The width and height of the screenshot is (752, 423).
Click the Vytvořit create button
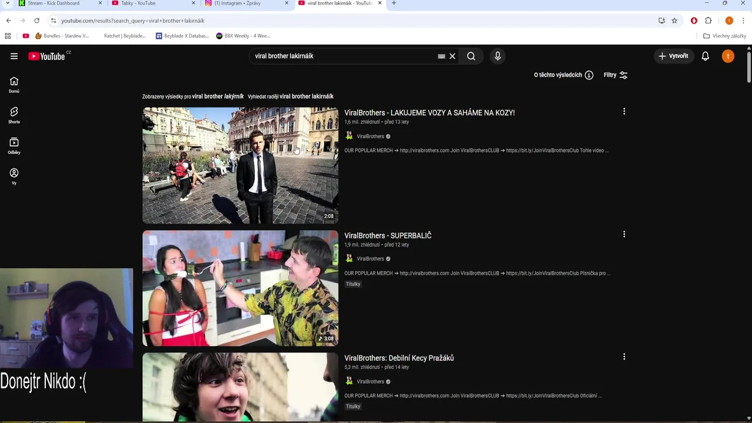tap(673, 56)
